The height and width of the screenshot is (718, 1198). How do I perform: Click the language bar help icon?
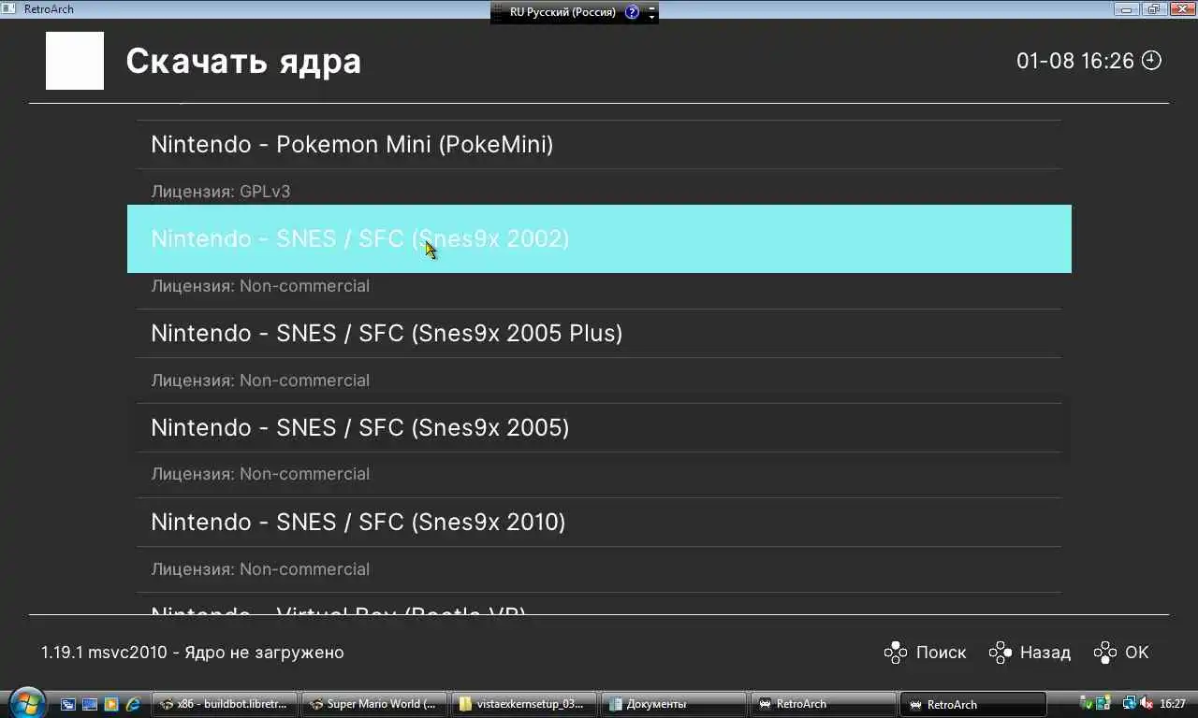tap(633, 12)
